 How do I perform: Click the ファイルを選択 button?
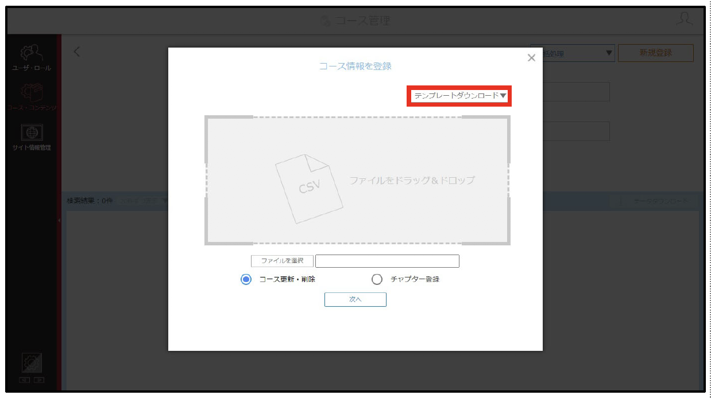tap(282, 261)
